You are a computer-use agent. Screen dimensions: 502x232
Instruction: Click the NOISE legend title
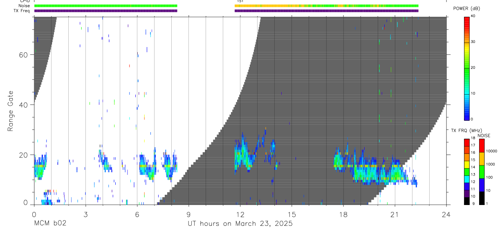point(484,136)
